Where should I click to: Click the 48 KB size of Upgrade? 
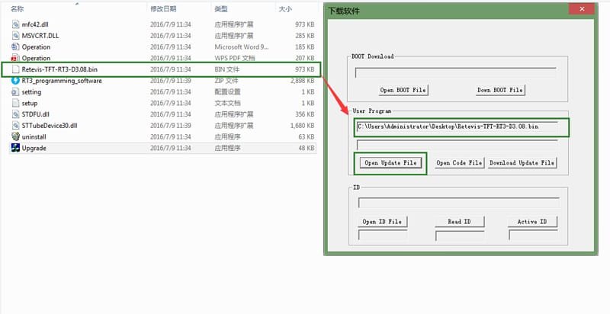tap(307, 148)
